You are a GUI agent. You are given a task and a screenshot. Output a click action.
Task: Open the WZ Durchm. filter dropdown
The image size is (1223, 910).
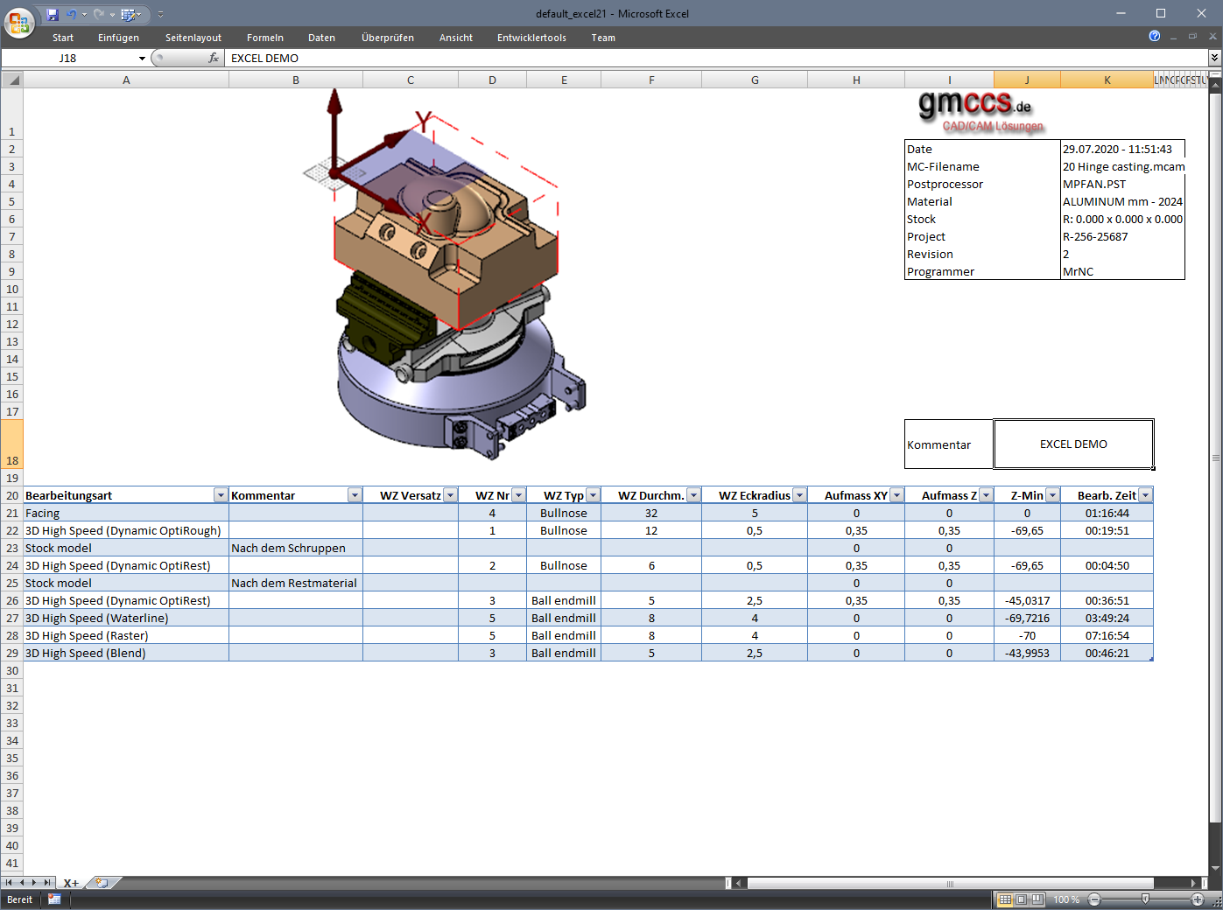(x=693, y=495)
